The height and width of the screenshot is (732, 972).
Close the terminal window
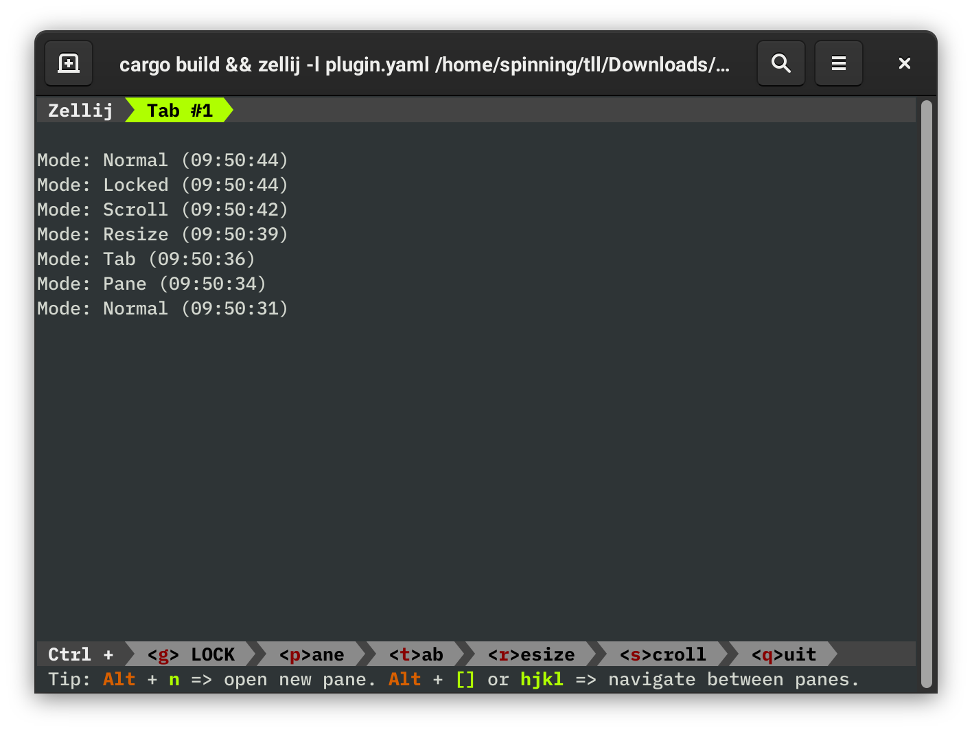point(904,63)
